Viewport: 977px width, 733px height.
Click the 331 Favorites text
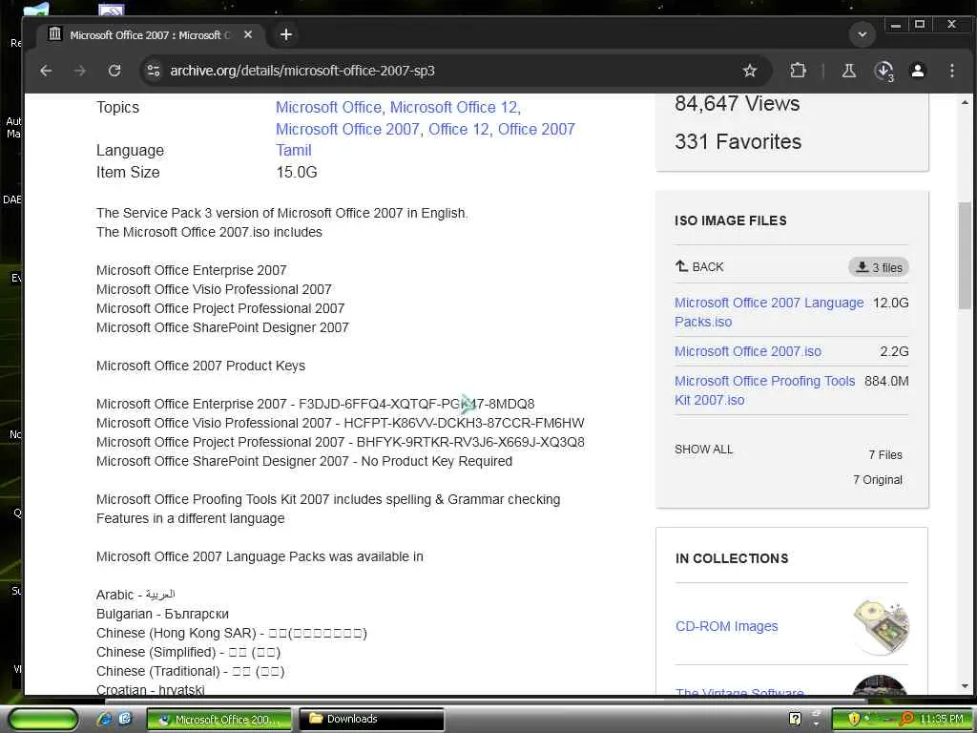[x=738, y=141]
